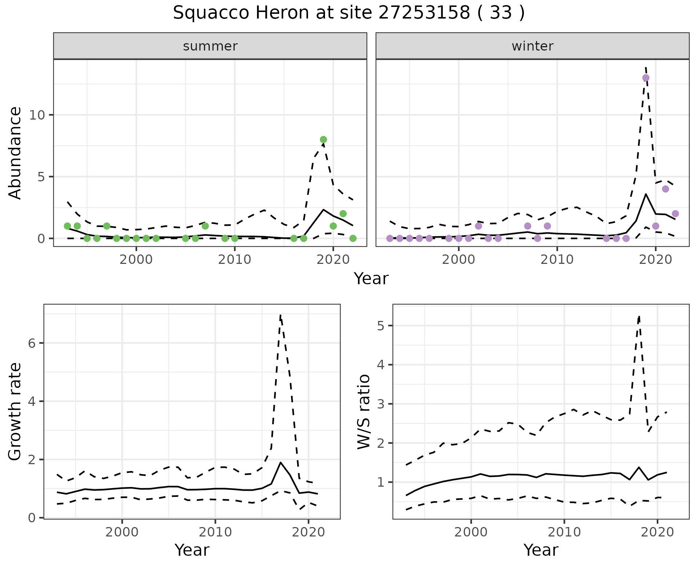
Task: Click the green summer point at value 2
Action: 343,214
